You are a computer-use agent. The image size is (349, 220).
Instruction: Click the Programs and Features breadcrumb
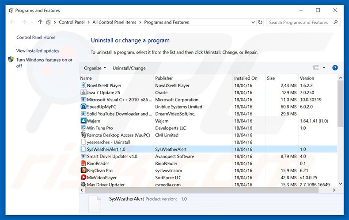coord(167,22)
